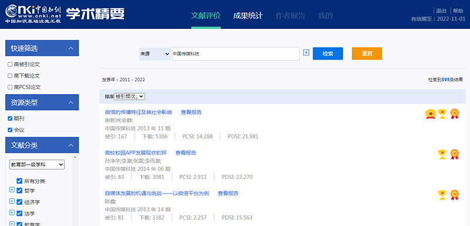Screen dimensions: 470x226
Task: Click the plus icon to add search condition
Action: pyautogui.click(x=306, y=52)
